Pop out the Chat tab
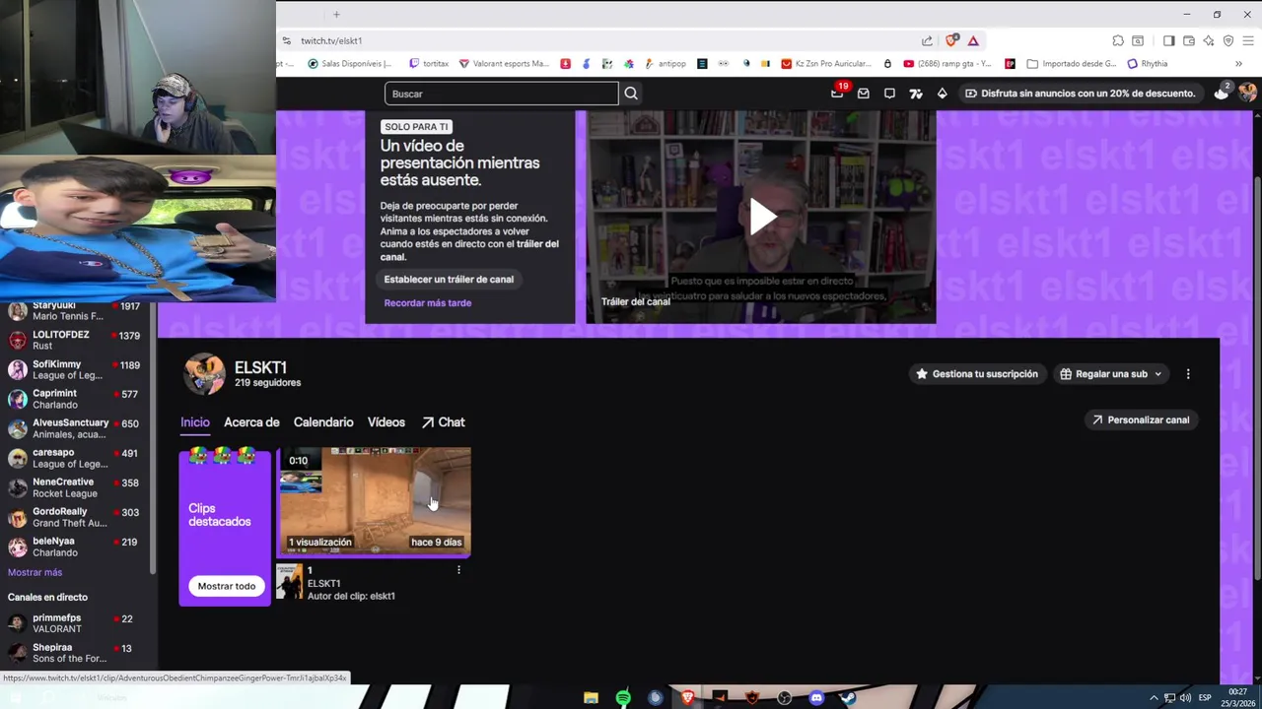1262x709 pixels. 444,421
